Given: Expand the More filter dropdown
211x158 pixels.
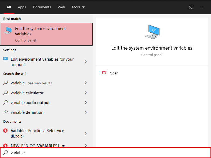Looking at the screenshot, I should 78,7.
